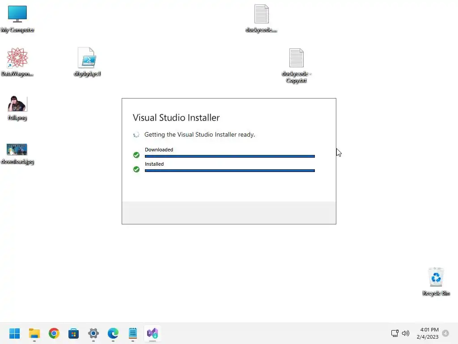Select the dfgdgd.ps1 PowerShell script file
The height and width of the screenshot is (344, 458).
87,62
